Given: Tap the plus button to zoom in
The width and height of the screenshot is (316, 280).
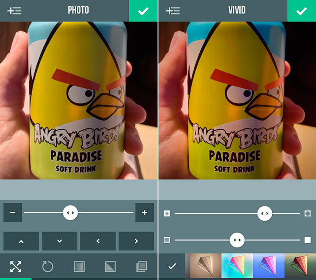Looking at the screenshot, I should click(145, 213).
